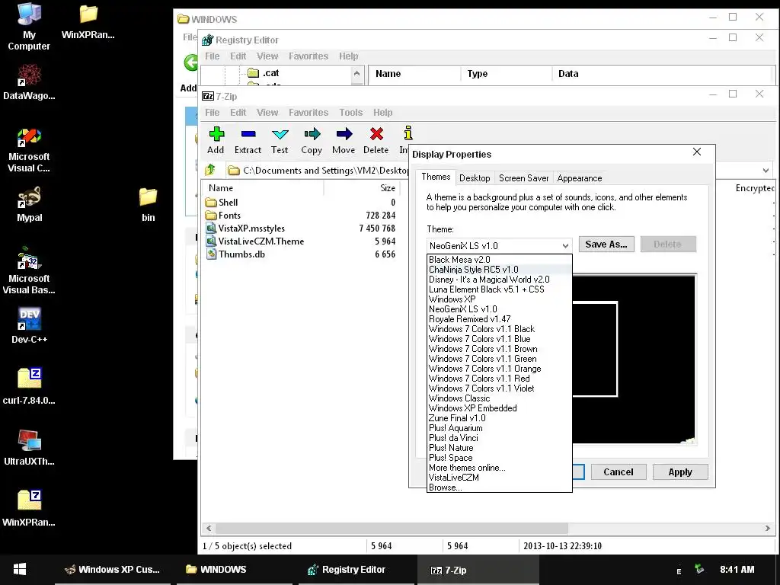Select VistaXP.msstyles file in 7-Zip
Screen dimensions: 780x585
(245, 229)
